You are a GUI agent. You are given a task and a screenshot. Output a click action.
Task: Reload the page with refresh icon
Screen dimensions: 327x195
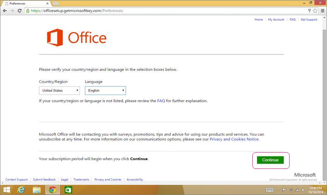point(20,11)
